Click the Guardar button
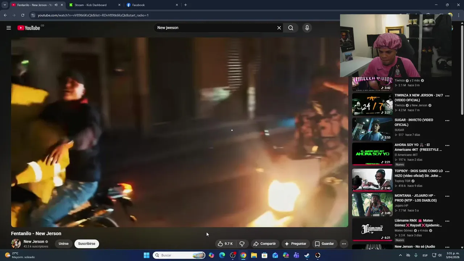Image resolution: width=464 pixels, height=261 pixels. click(324, 244)
